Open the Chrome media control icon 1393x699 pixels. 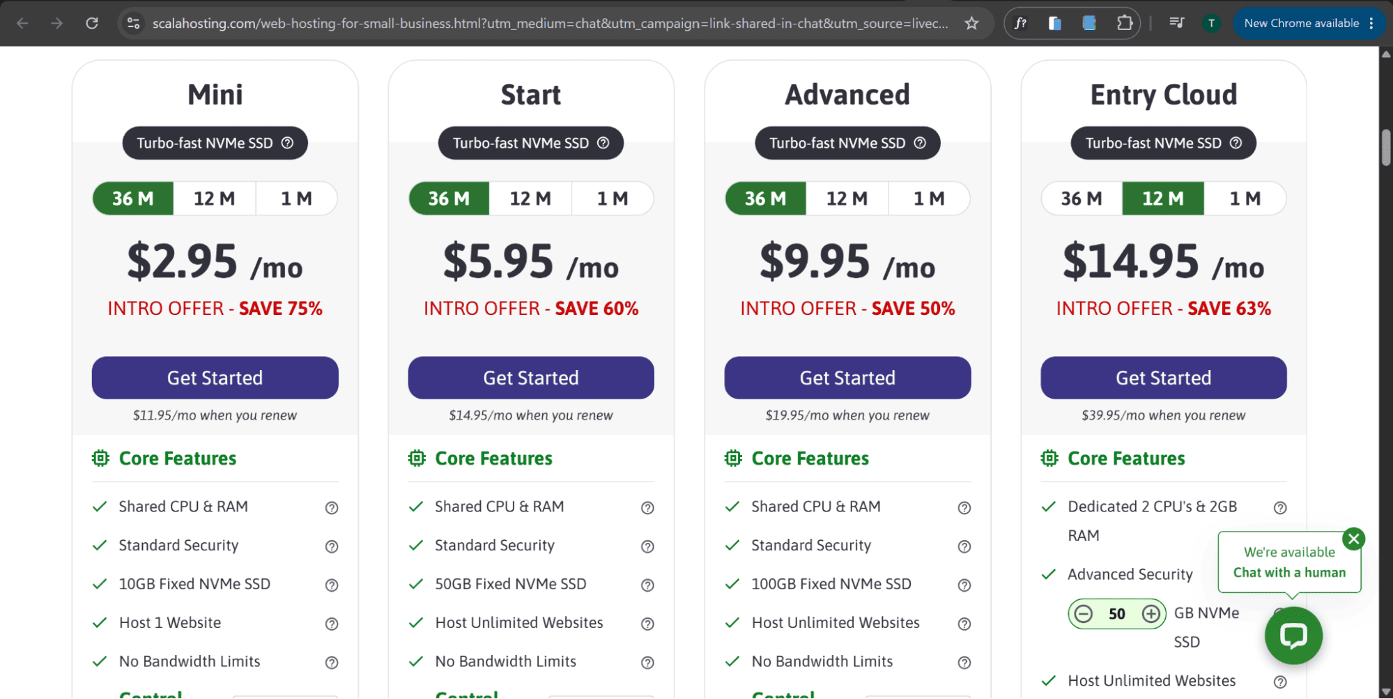click(1176, 23)
